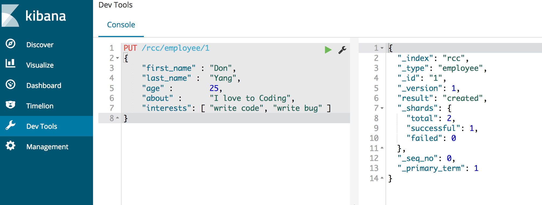Viewport: 542px width, 205px height.
Task: Click the Visualize bar chart icon
Action: tap(10, 64)
